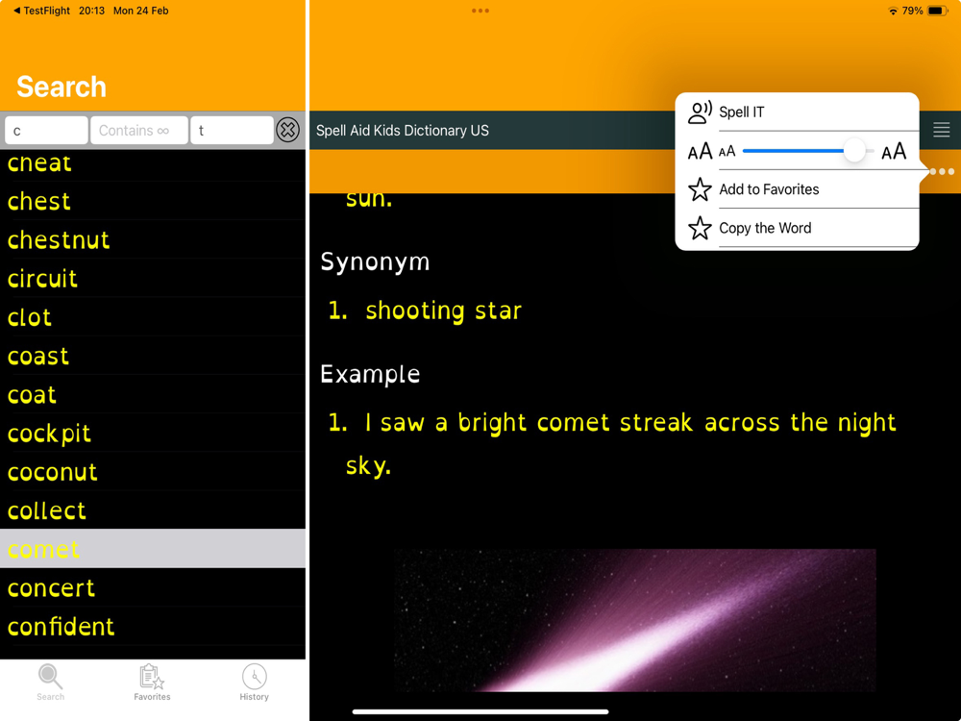This screenshot has height=721, width=961.
Task: Select the word coconut in list
Action: point(153,471)
